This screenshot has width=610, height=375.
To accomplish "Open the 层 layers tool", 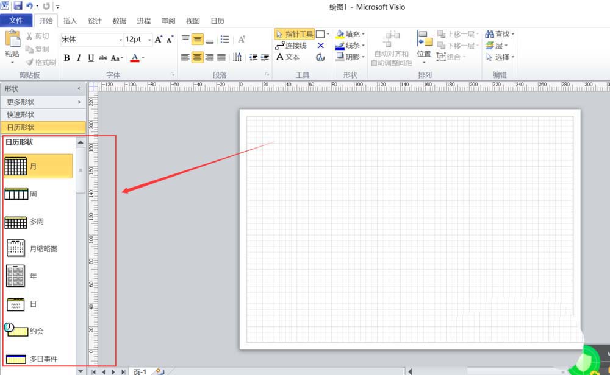I will pos(495,45).
